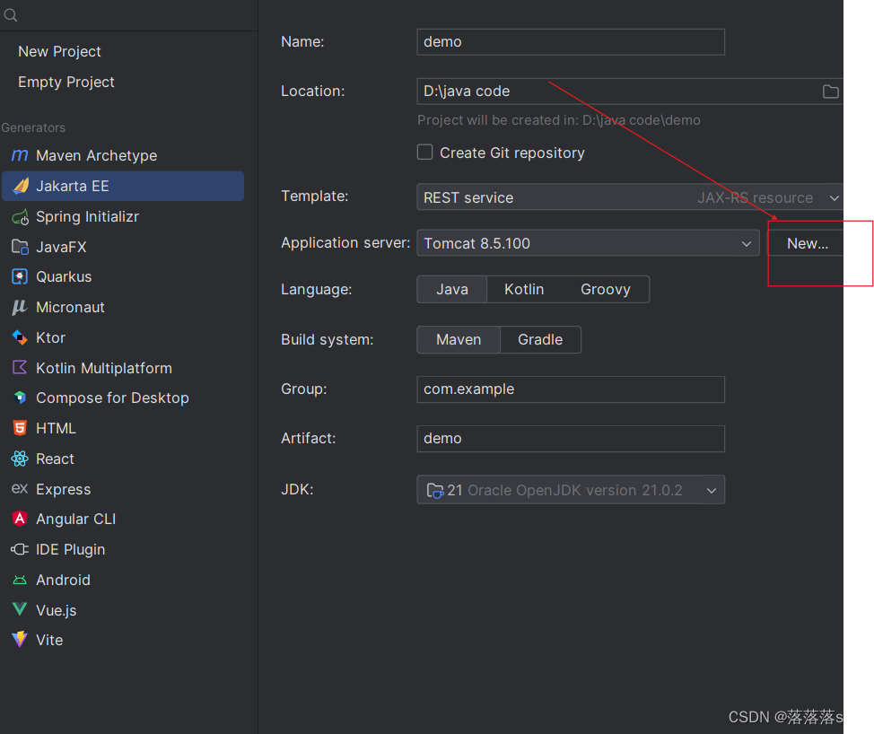This screenshot has height=734, width=874.
Task: Click the JavaFX folder icon
Action: (20, 247)
